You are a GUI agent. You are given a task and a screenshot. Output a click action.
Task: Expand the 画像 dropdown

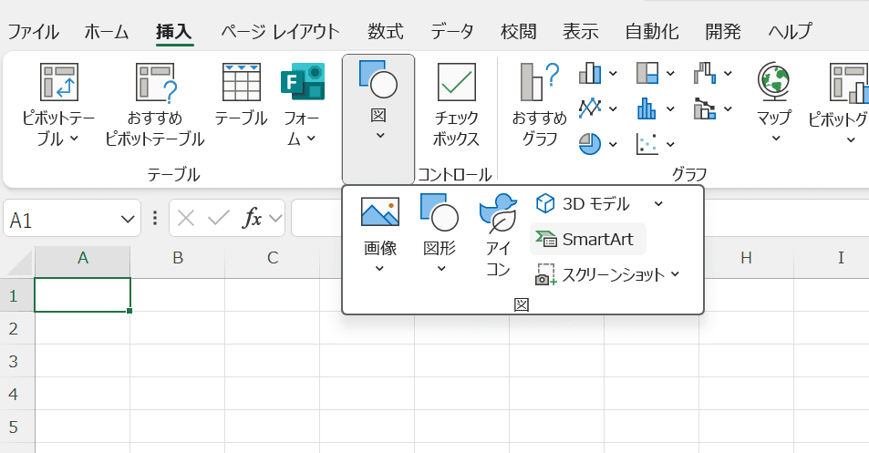pyautogui.click(x=380, y=268)
